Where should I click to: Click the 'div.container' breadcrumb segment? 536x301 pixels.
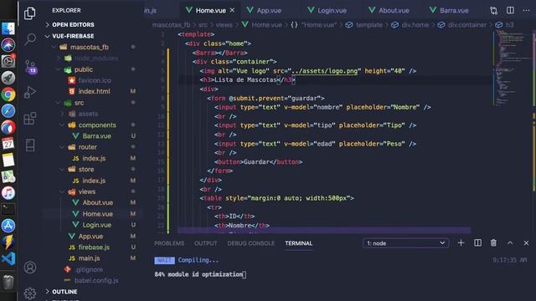coord(467,25)
